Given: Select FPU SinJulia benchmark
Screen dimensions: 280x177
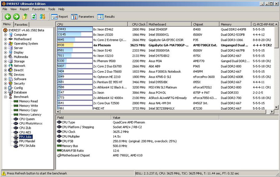Looking at the screenshot, I should click(x=27, y=146).
